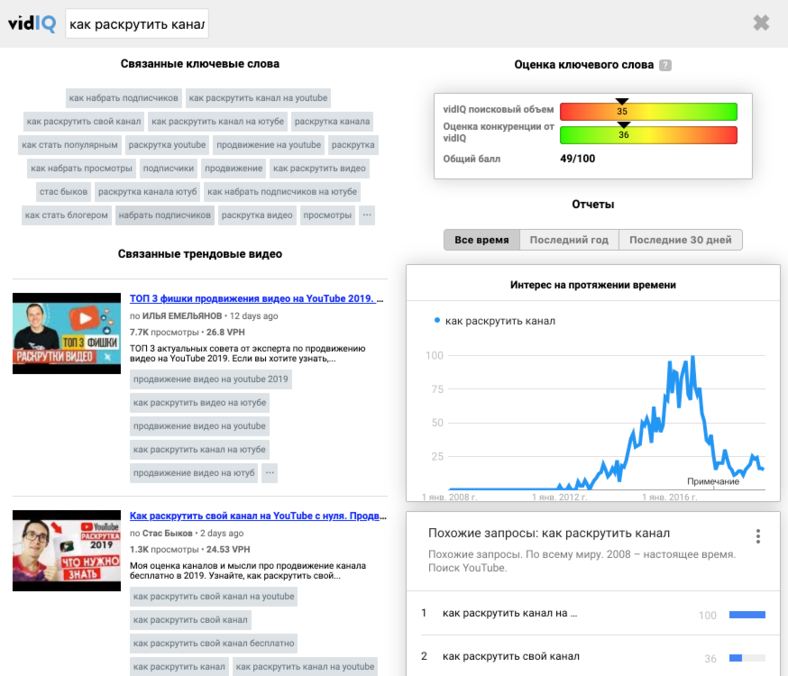Select keyword tag раскрутка канала
The image size is (788, 676).
pyautogui.click(x=332, y=121)
